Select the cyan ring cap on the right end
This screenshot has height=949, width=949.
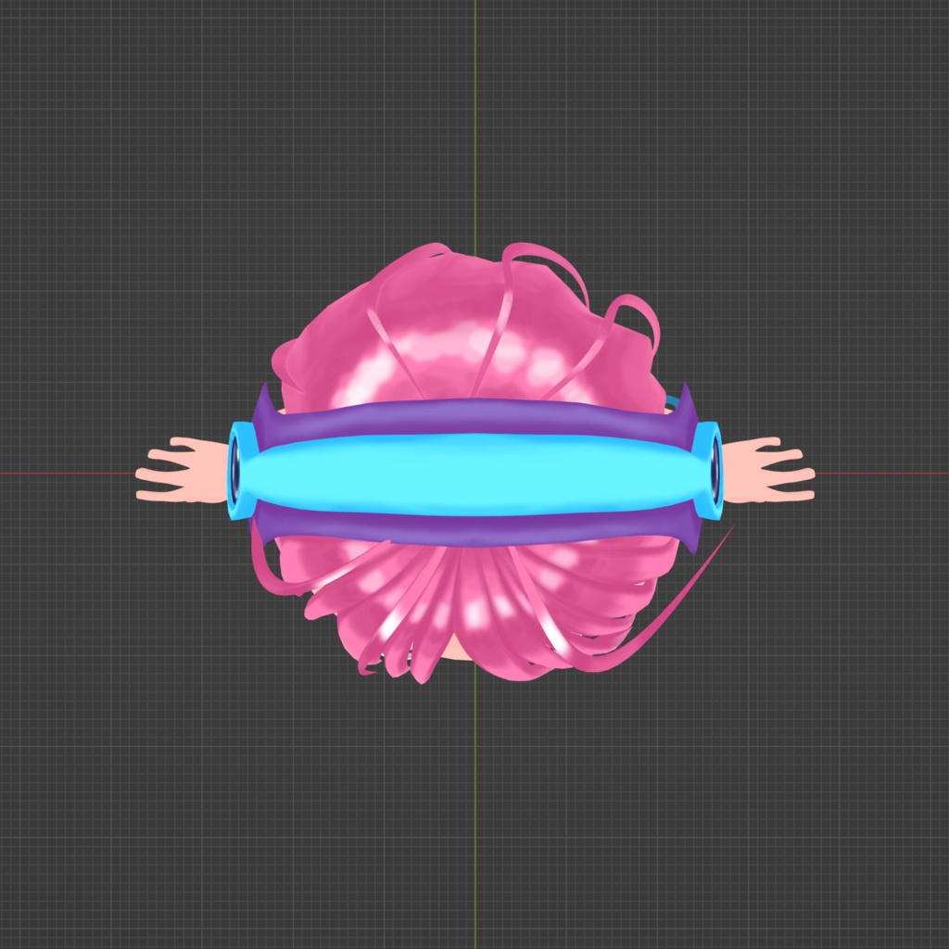click(710, 471)
